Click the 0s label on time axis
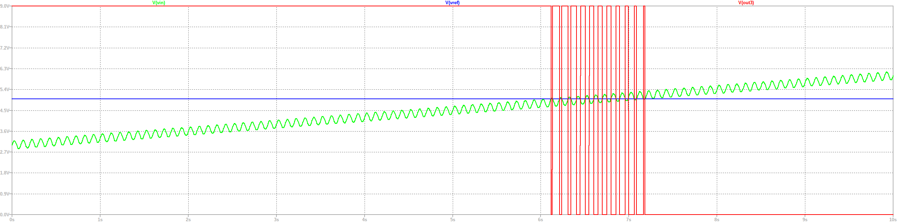Viewport: 897px width, 223px height. [12, 220]
